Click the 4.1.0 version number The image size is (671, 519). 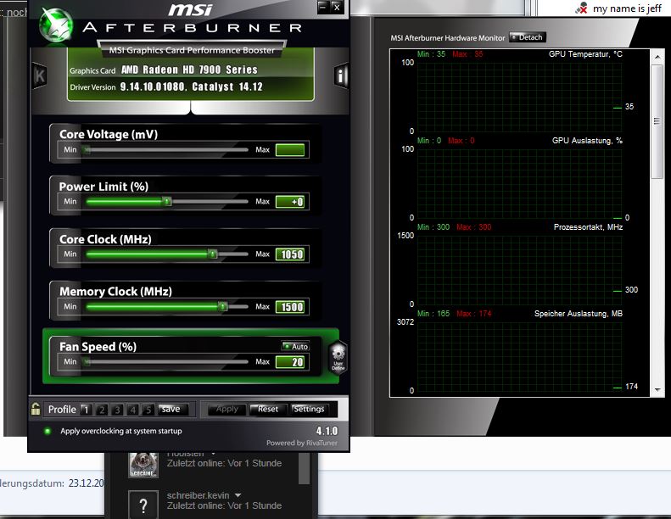pyautogui.click(x=327, y=431)
